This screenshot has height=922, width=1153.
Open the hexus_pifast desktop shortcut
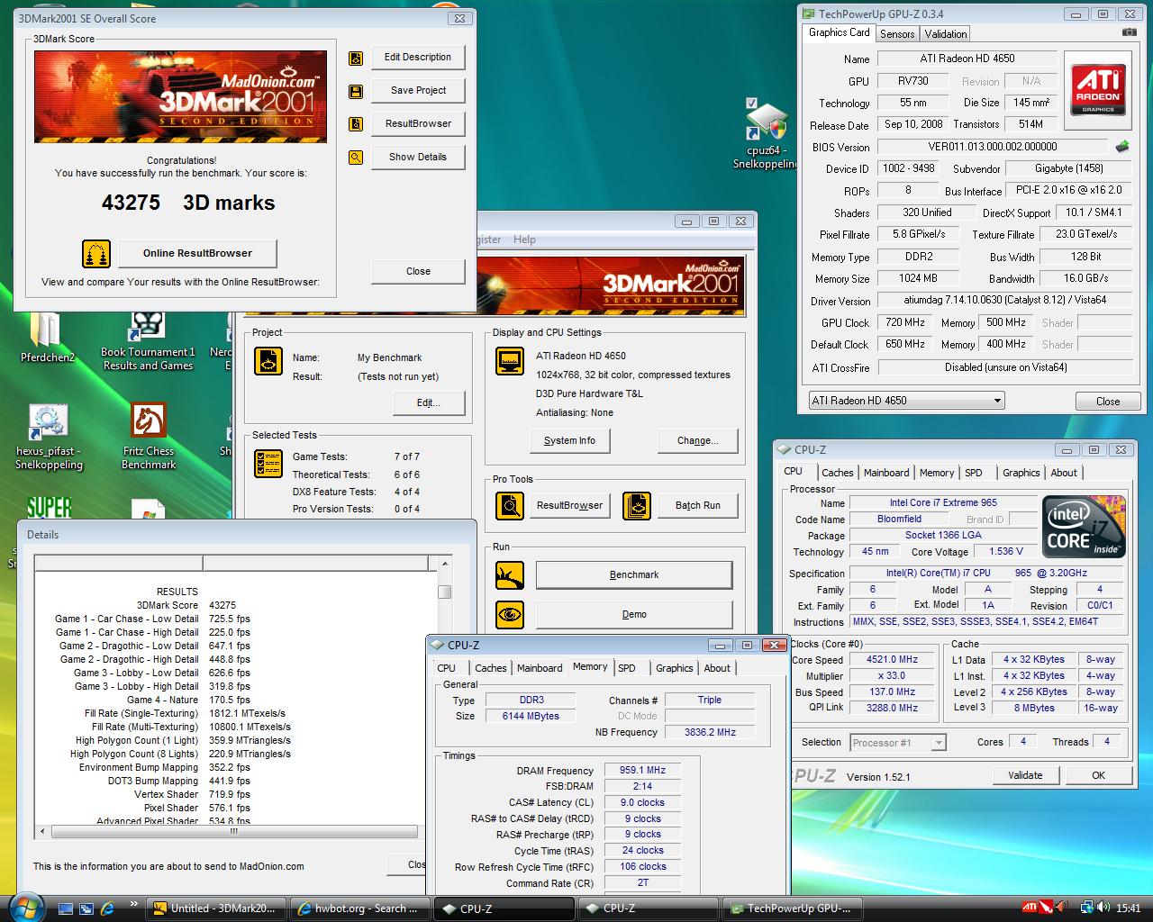[x=49, y=438]
